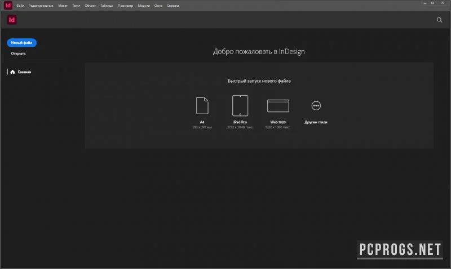Click the InDesign logo in the title bar
451x269 pixels.
point(8,5)
